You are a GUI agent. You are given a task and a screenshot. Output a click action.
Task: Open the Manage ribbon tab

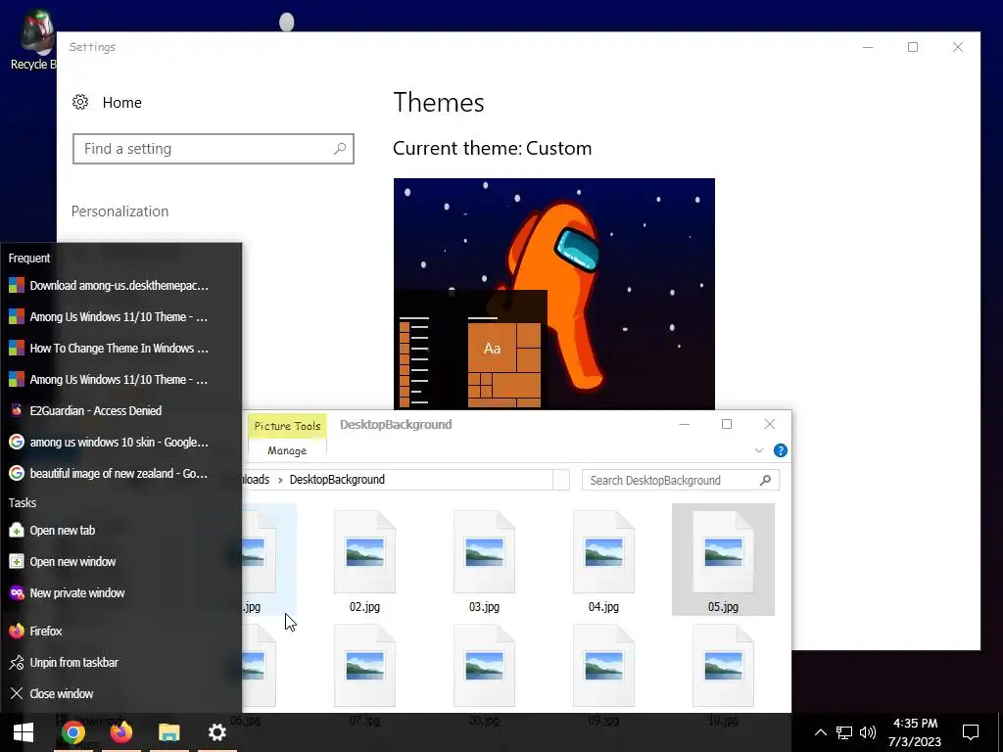tap(287, 450)
